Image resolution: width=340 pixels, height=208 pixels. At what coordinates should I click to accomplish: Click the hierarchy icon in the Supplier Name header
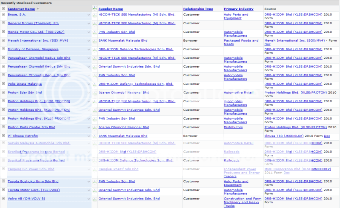94,9
